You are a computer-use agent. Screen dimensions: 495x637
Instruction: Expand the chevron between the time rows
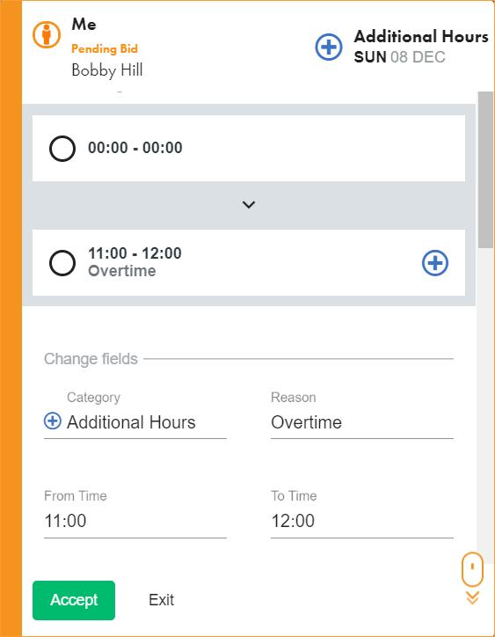[x=249, y=205]
